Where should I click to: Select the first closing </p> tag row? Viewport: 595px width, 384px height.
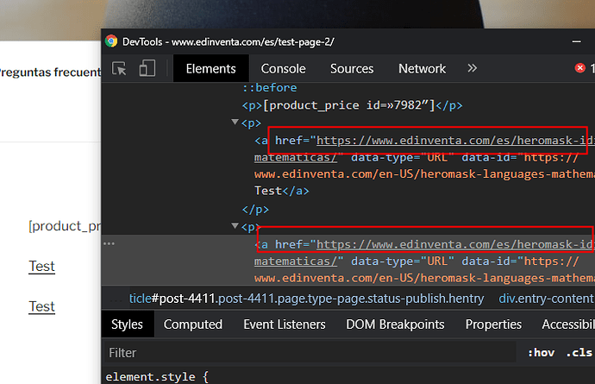[x=255, y=210]
